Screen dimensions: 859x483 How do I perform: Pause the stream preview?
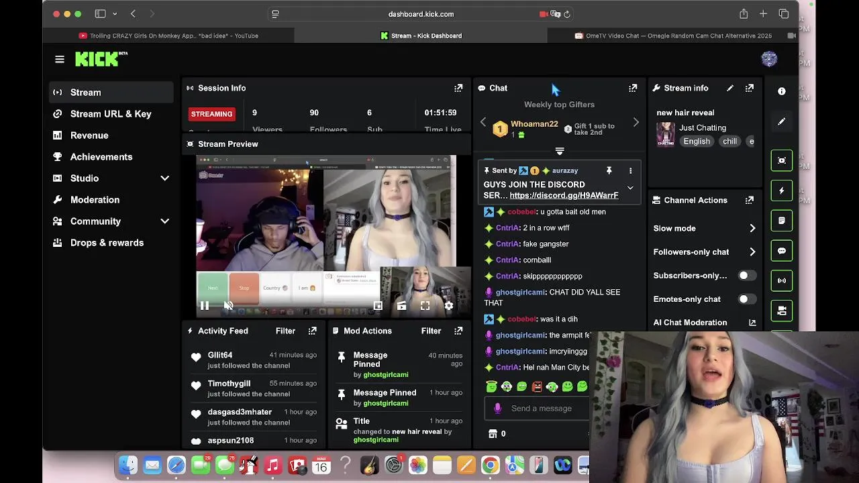(205, 306)
